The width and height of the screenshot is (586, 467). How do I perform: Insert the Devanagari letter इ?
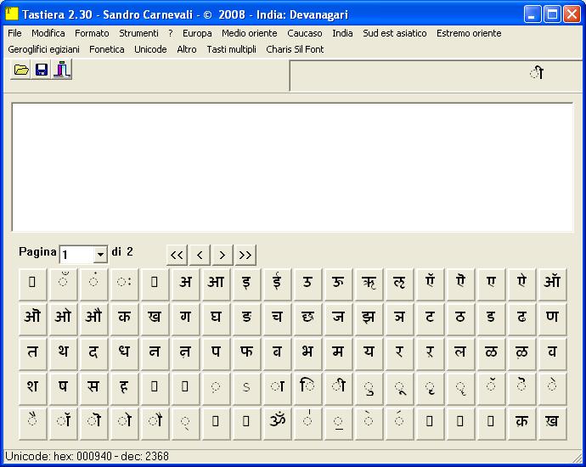point(247,284)
